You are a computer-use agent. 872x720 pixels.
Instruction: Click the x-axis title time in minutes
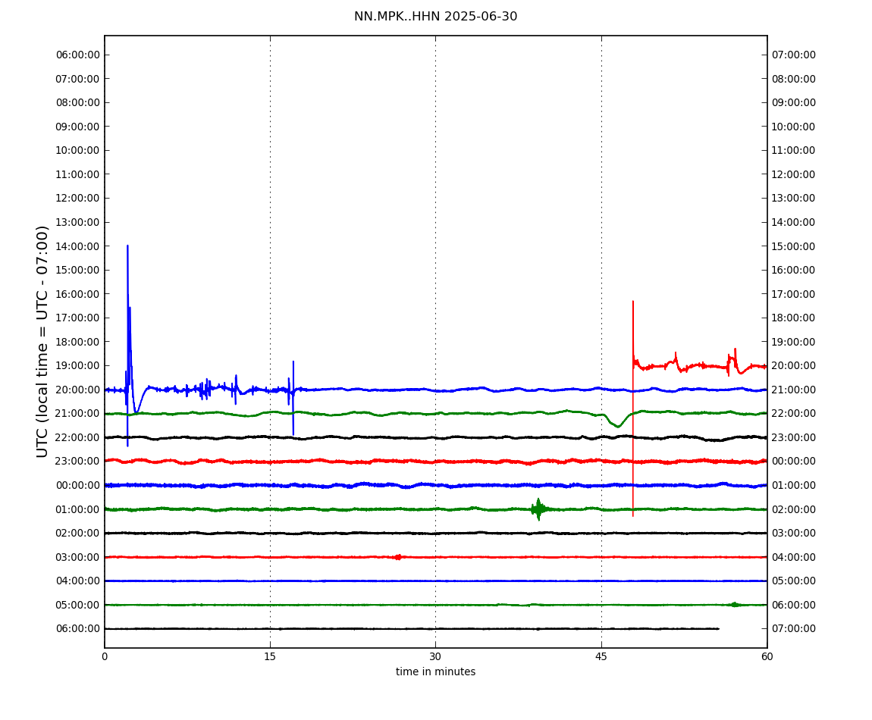pyautogui.click(x=435, y=671)
